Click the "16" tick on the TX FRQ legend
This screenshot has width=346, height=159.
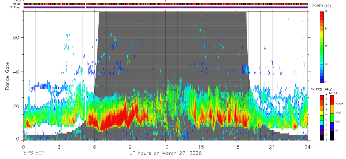(326, 105)
